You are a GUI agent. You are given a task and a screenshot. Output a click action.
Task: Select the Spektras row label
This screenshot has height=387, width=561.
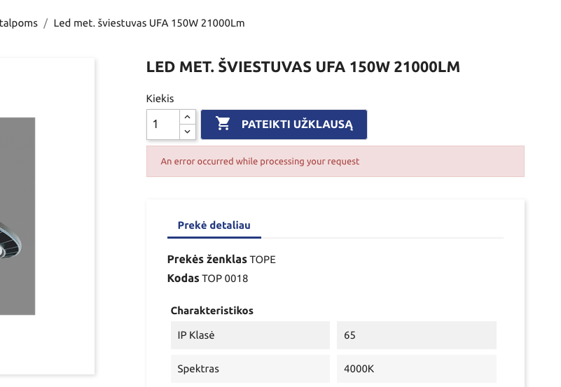tap(199, 368)
